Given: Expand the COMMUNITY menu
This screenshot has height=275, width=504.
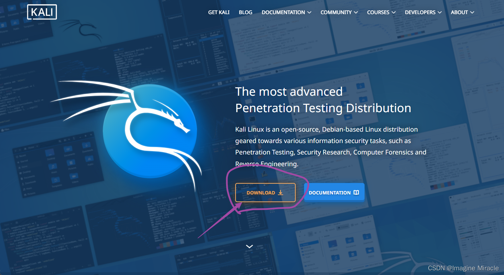Looking at the screenshot, I should [339, 12].
